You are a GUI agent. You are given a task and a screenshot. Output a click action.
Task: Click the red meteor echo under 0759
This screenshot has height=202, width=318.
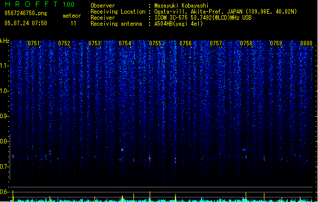click(x=264, y=159)
